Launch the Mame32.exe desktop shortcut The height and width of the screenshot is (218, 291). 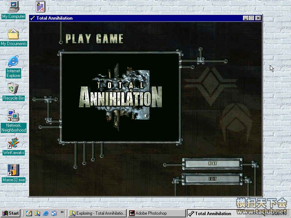point(13,170)
